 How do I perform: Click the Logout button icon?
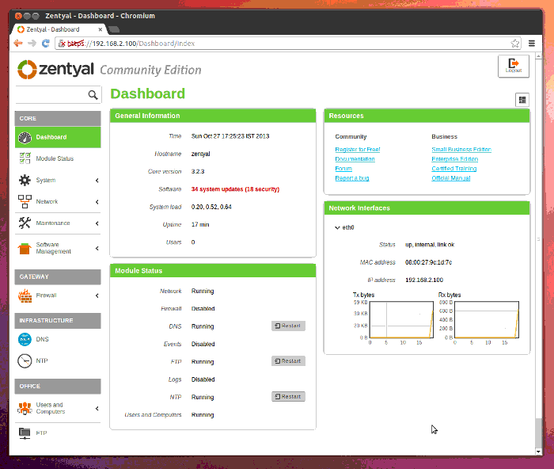click(514, 66)
